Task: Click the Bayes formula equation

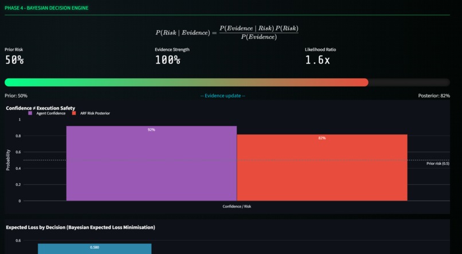Action: pyautogui.click(x=227, y=33)
